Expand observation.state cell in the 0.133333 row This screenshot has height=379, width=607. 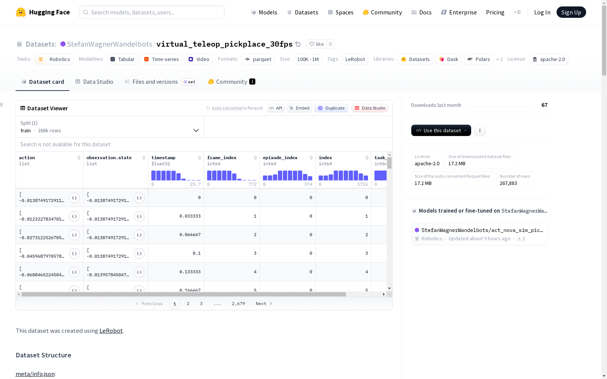(139, 272)
